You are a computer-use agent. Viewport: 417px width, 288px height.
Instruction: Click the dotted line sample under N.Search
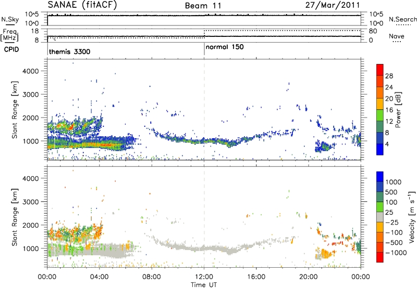point(403,24)
